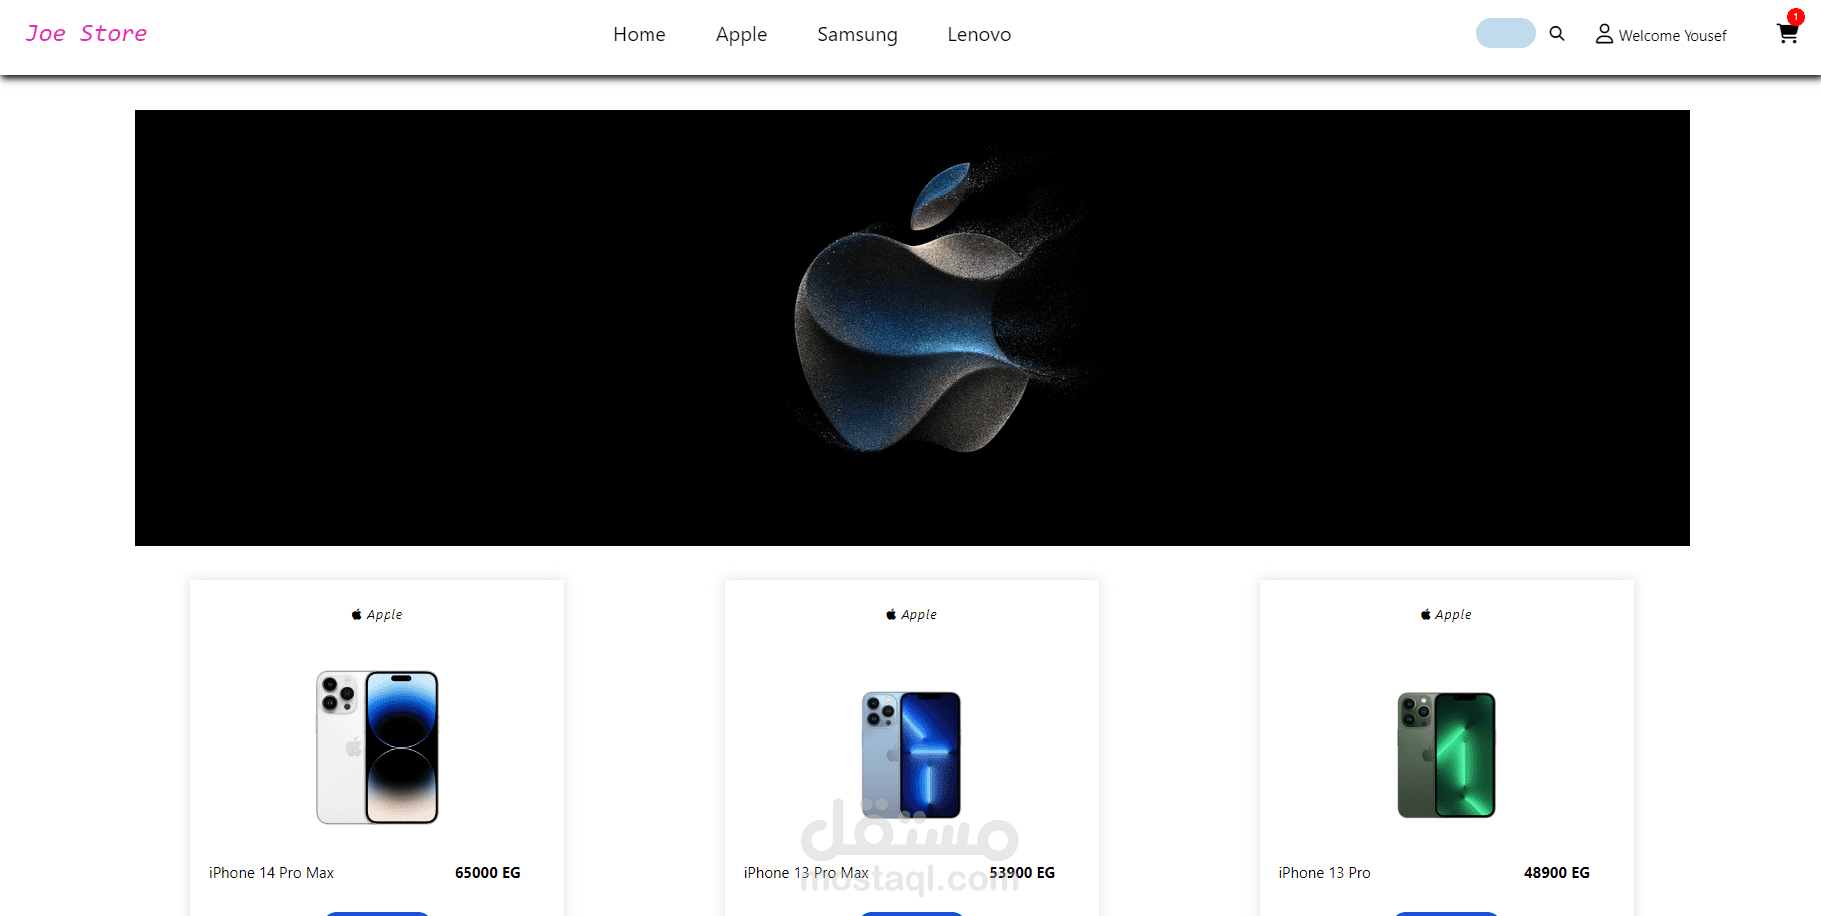Click Apple brand label on iPhone 13 Pro Max card
Screen dimensions: 1821x916
(918, 615)
